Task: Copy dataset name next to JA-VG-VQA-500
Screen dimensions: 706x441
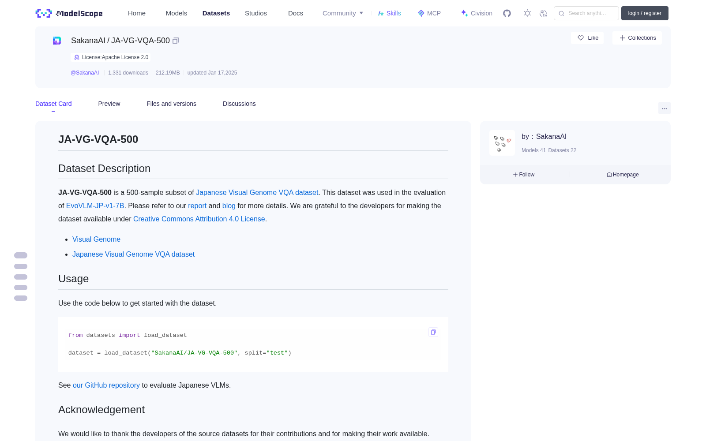Action: point(176,41)
